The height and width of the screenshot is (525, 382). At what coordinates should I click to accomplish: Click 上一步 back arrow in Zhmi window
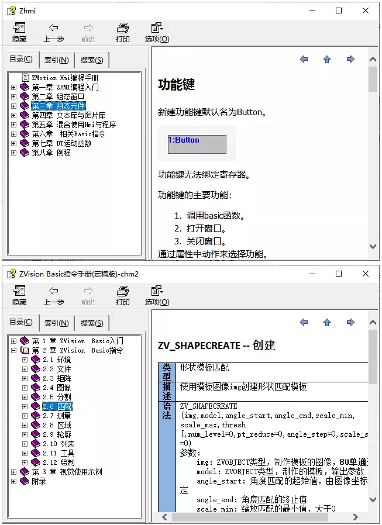pyautogui.click(x=53, y=28)
